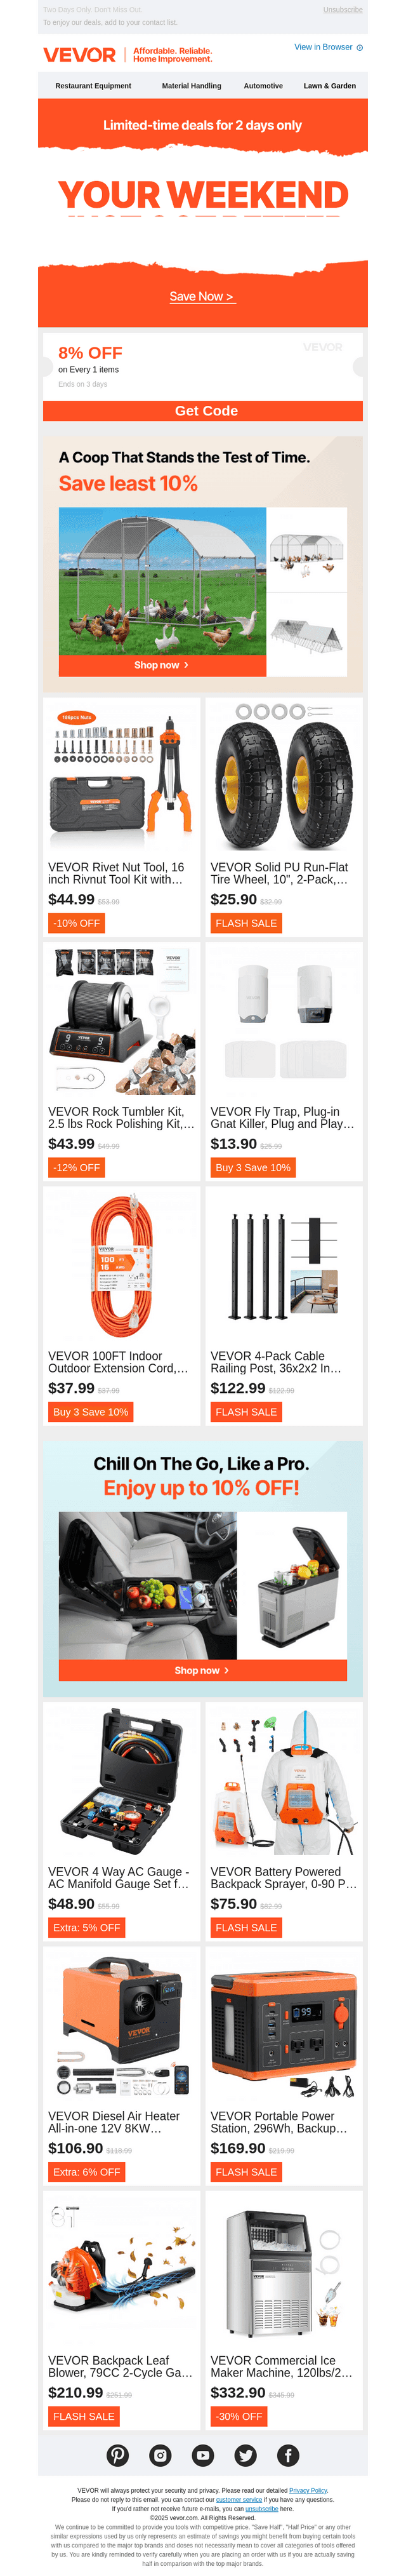Click the View in Browser circle icon
The height and width of the screenshot is (2576, 406).
coord(360,47)
